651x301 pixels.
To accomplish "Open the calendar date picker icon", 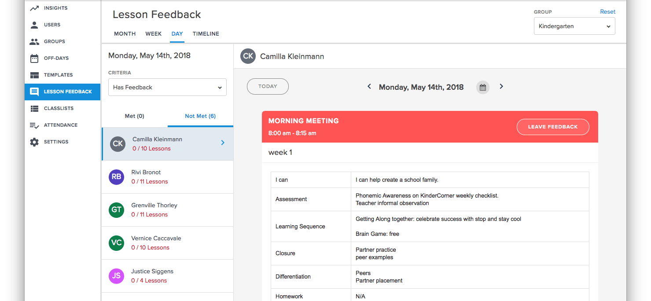I will tap(483, 87).
